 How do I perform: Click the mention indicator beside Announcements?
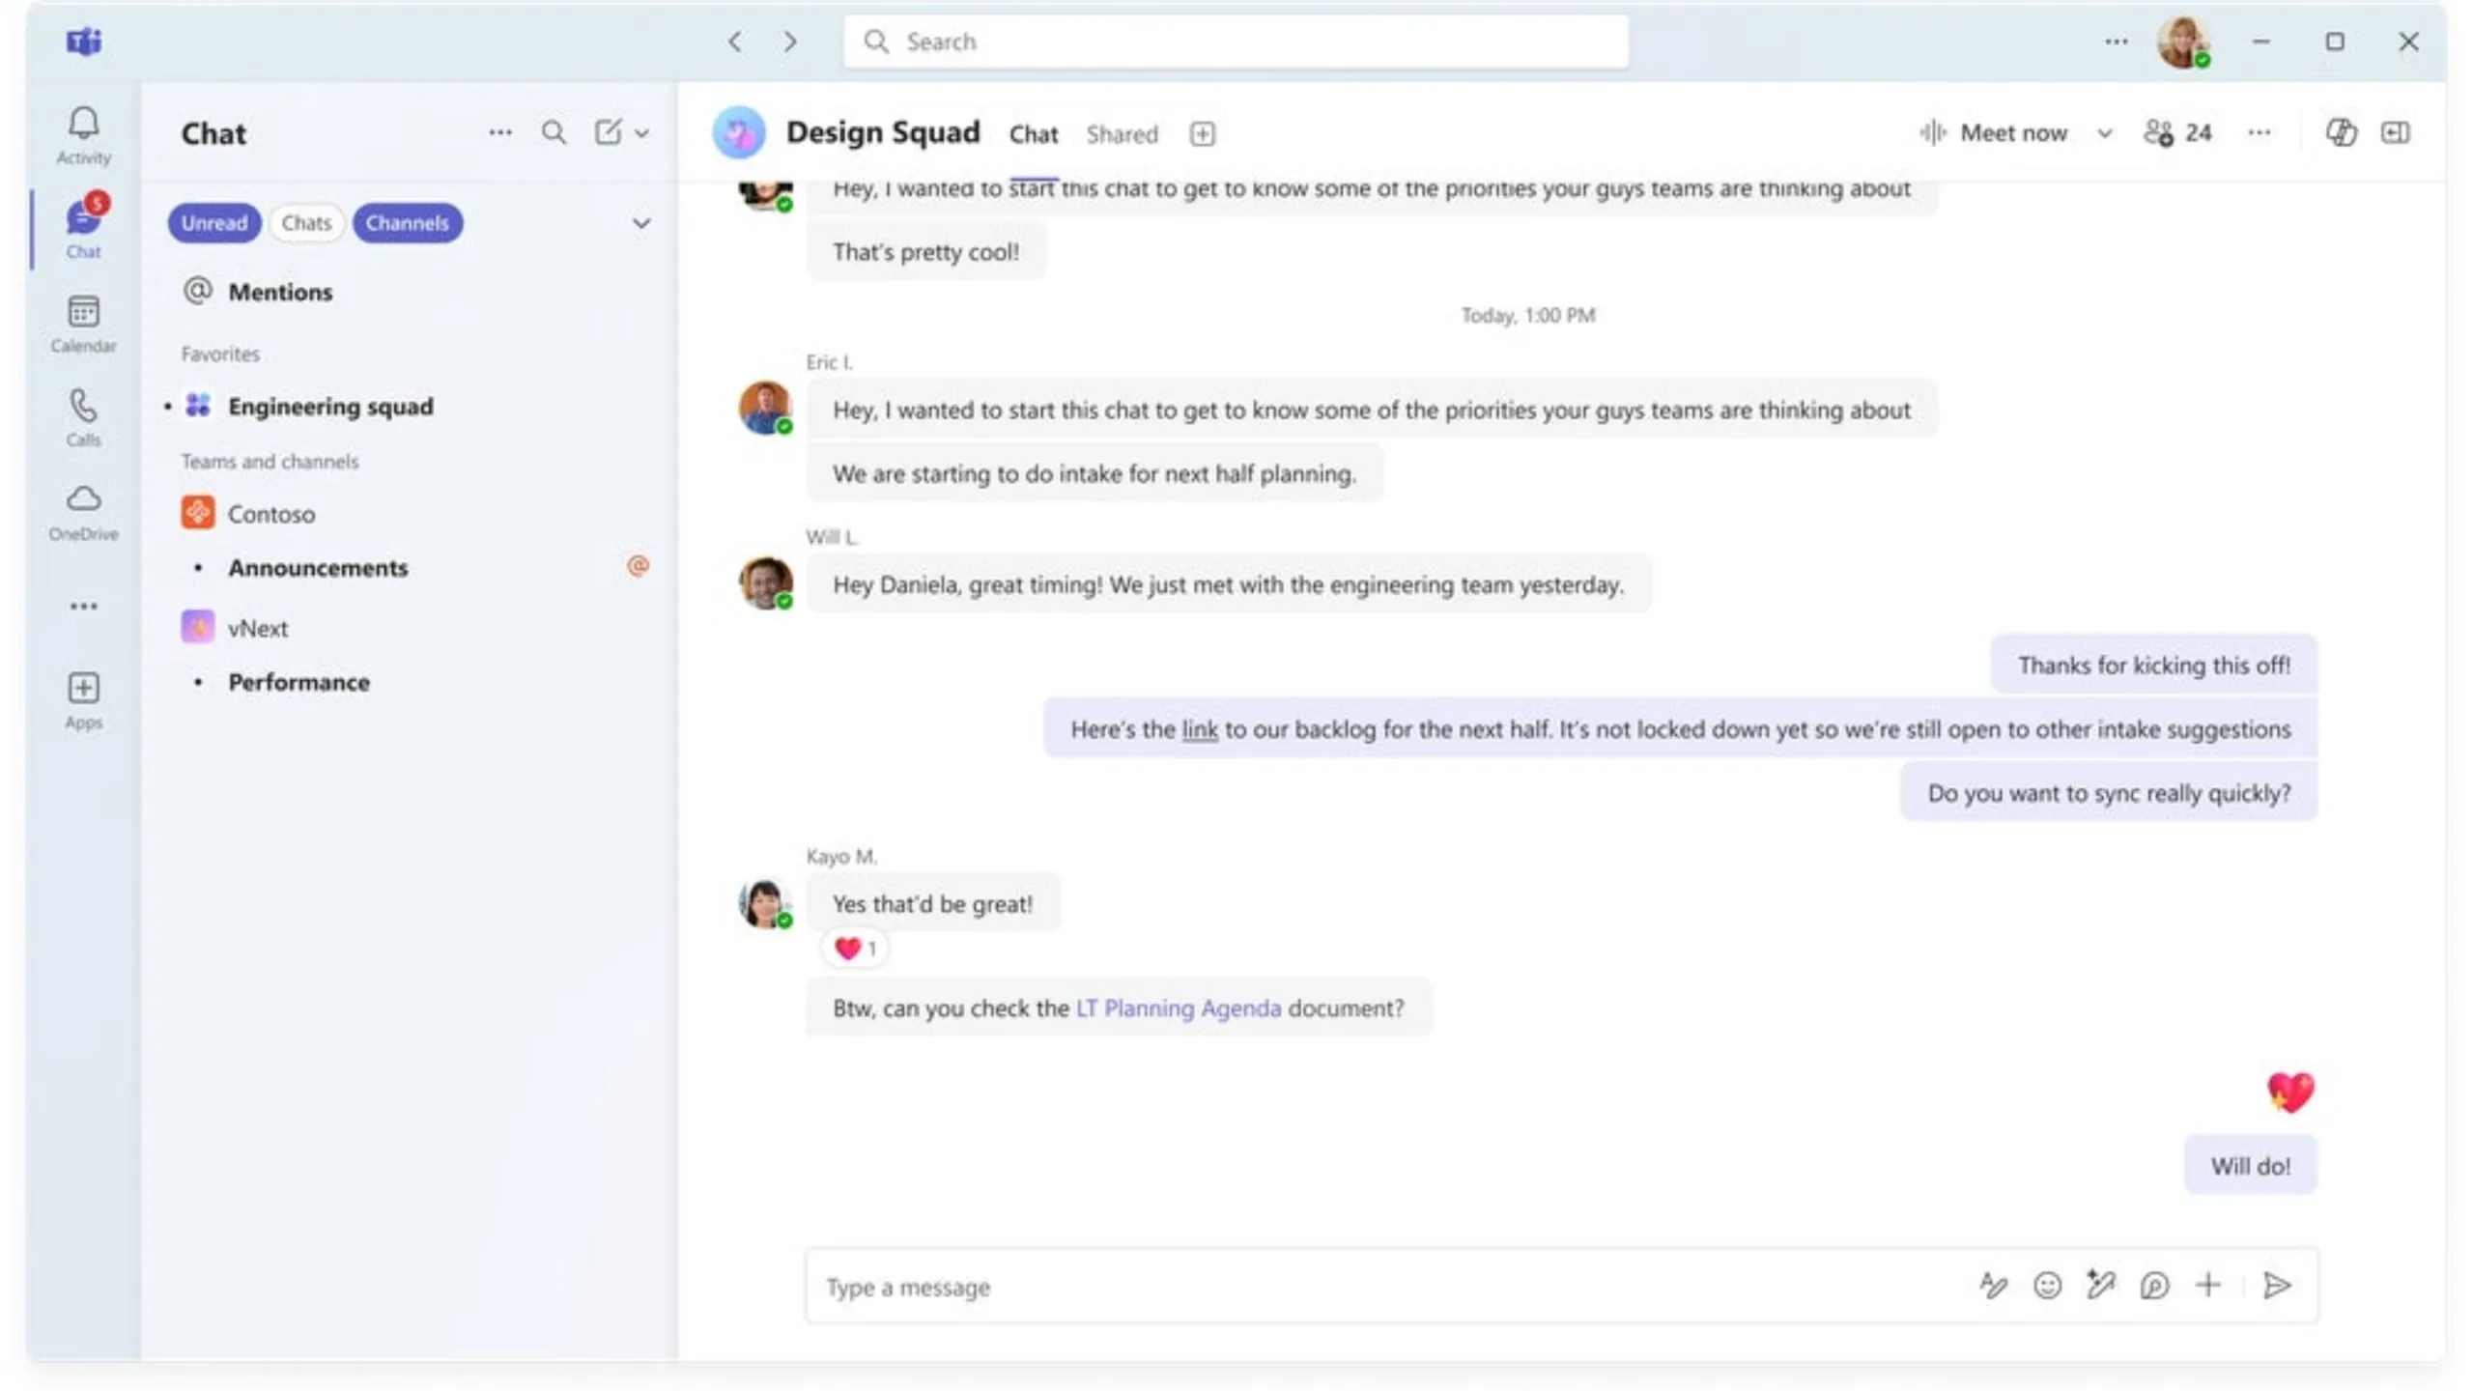[638, 566]
